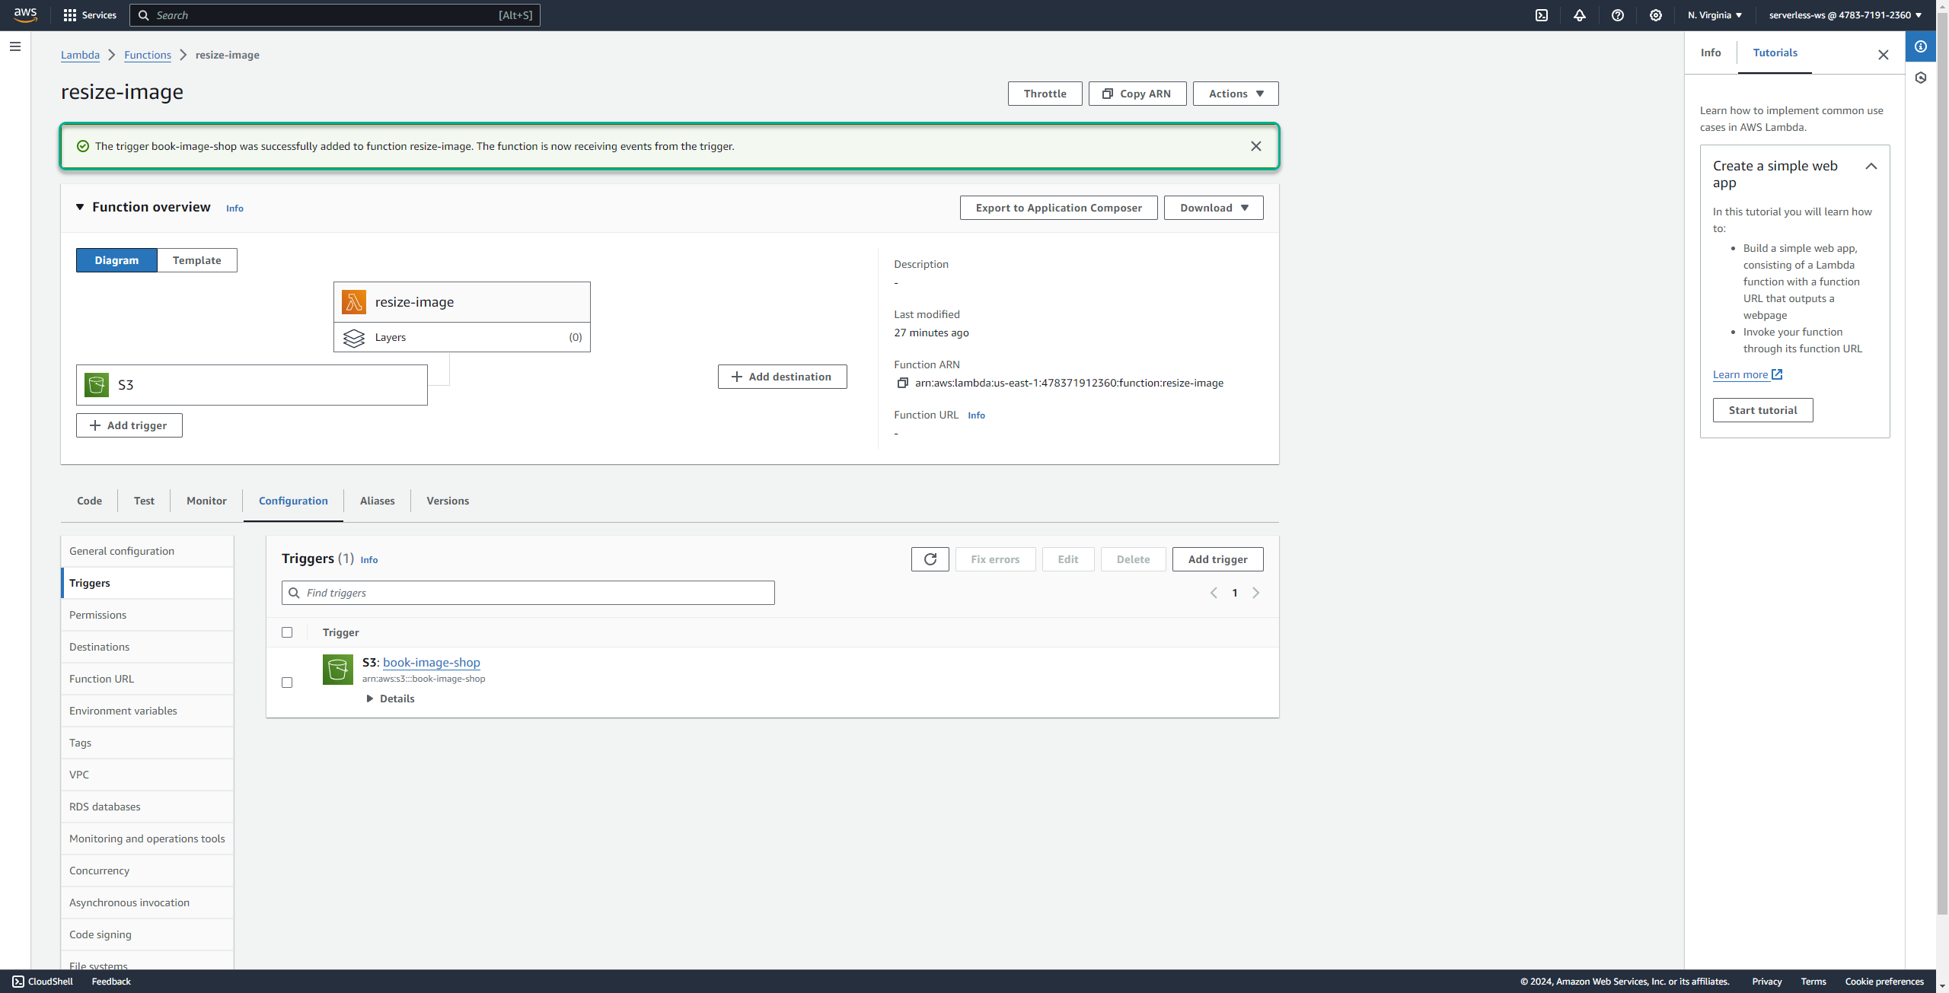
Task: Dismiss the trigger success banner
Action: tap(1256, 146)
